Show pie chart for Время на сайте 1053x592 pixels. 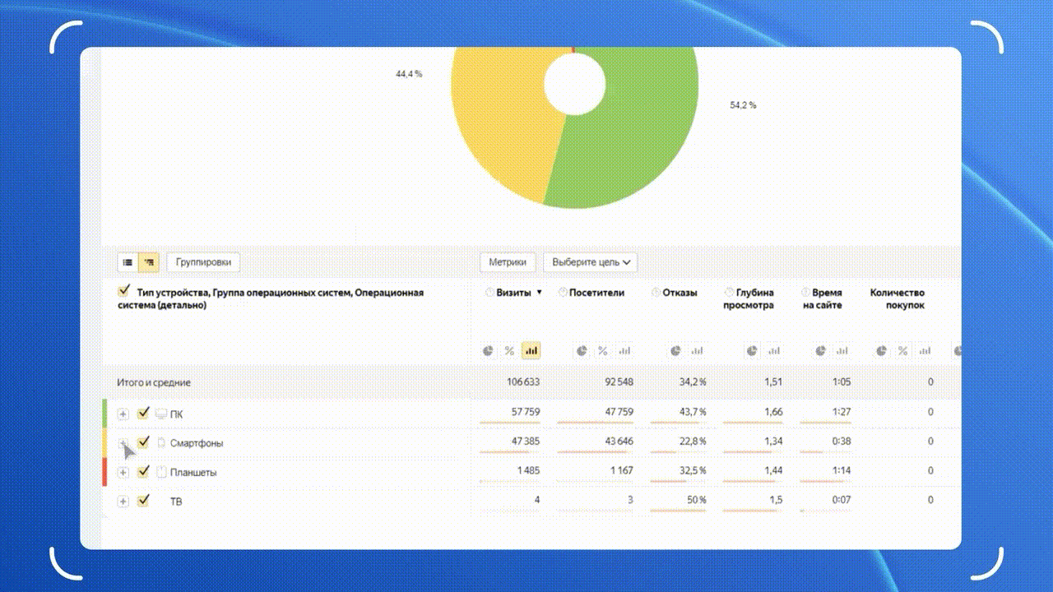(x=820, y=351)
